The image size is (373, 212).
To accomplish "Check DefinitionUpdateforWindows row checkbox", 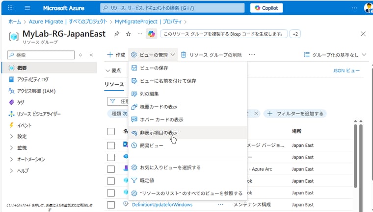I will coord(111,205).
